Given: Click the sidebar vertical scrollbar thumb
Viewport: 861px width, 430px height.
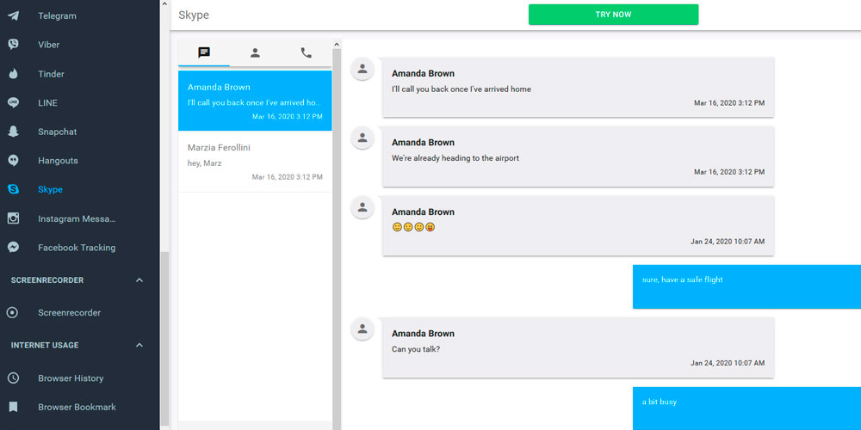Looking at the screenshot, I should [x=164, y=340].
